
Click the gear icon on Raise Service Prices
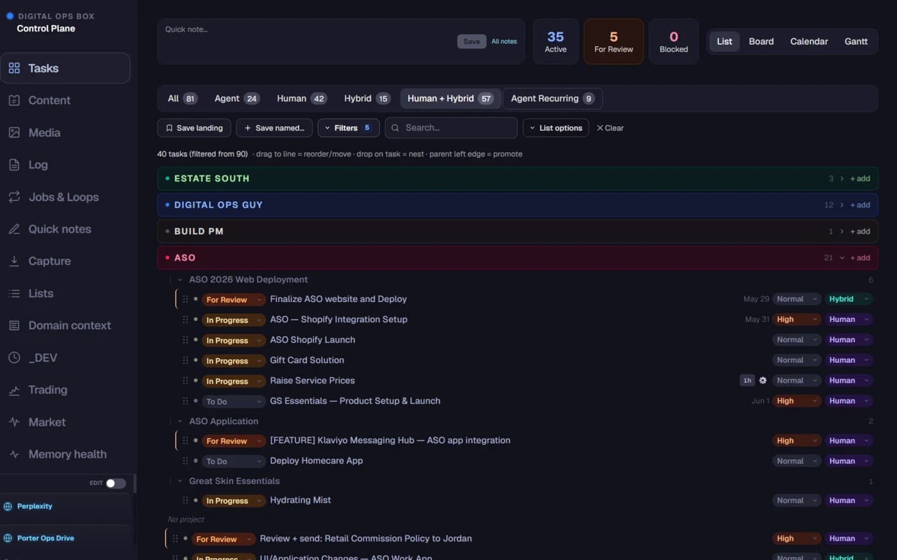[x=762, y=380]
